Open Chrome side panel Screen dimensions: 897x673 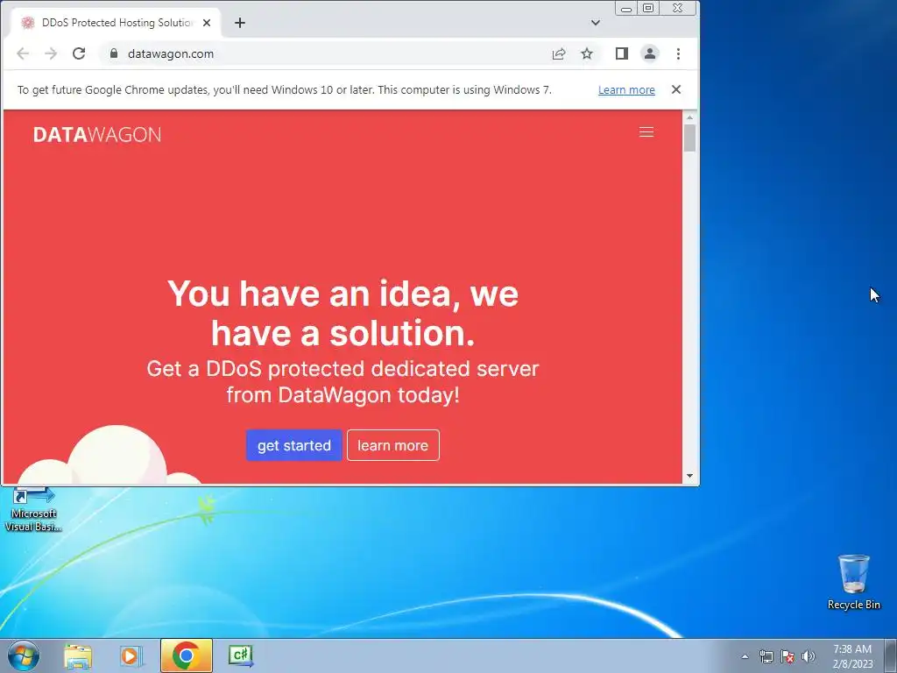click(x=622, y=53)
